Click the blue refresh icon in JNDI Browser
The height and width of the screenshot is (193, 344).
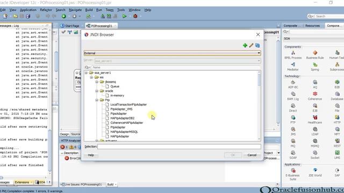click(x=257, y=45)
